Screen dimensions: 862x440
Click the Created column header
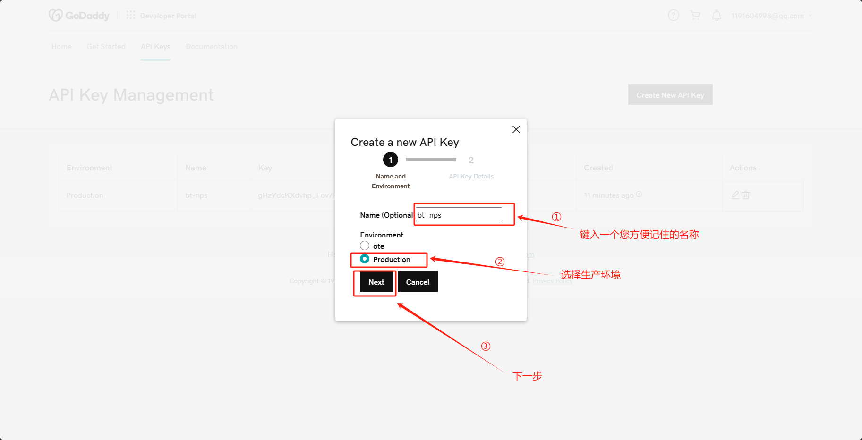coord(598,168)
